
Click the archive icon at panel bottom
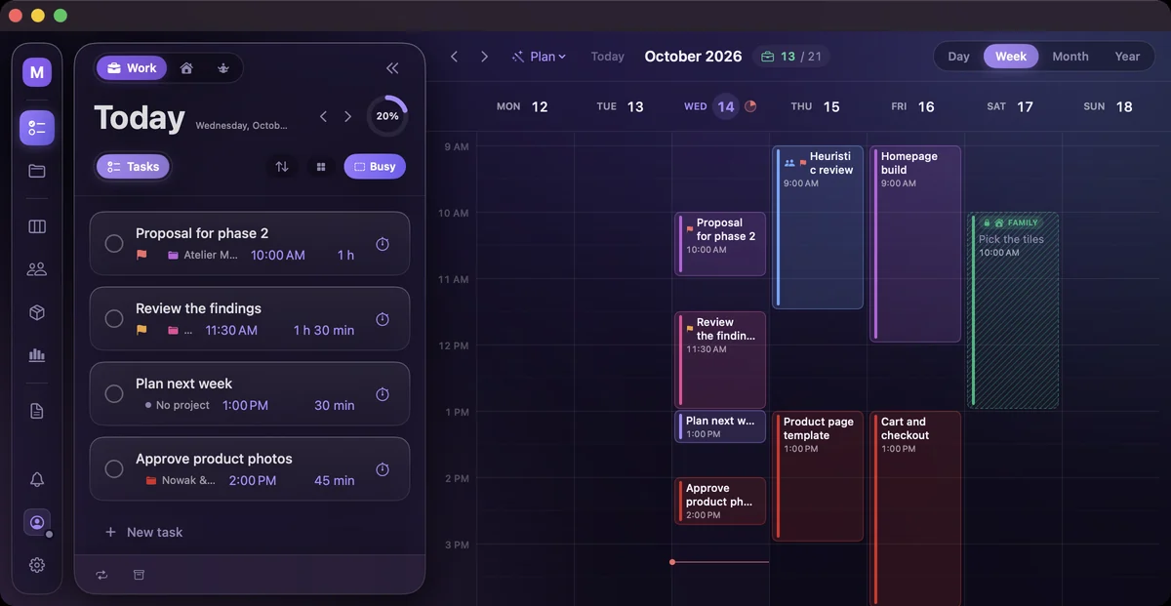coord(139,575)
